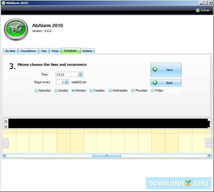
Task: Click the AbAlarm green clock logo
Action: click(16, 30)
